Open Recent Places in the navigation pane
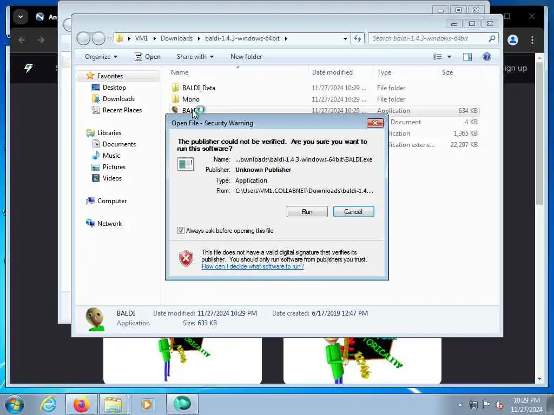Viewport: 554px width, 415px height. [122, 110]
